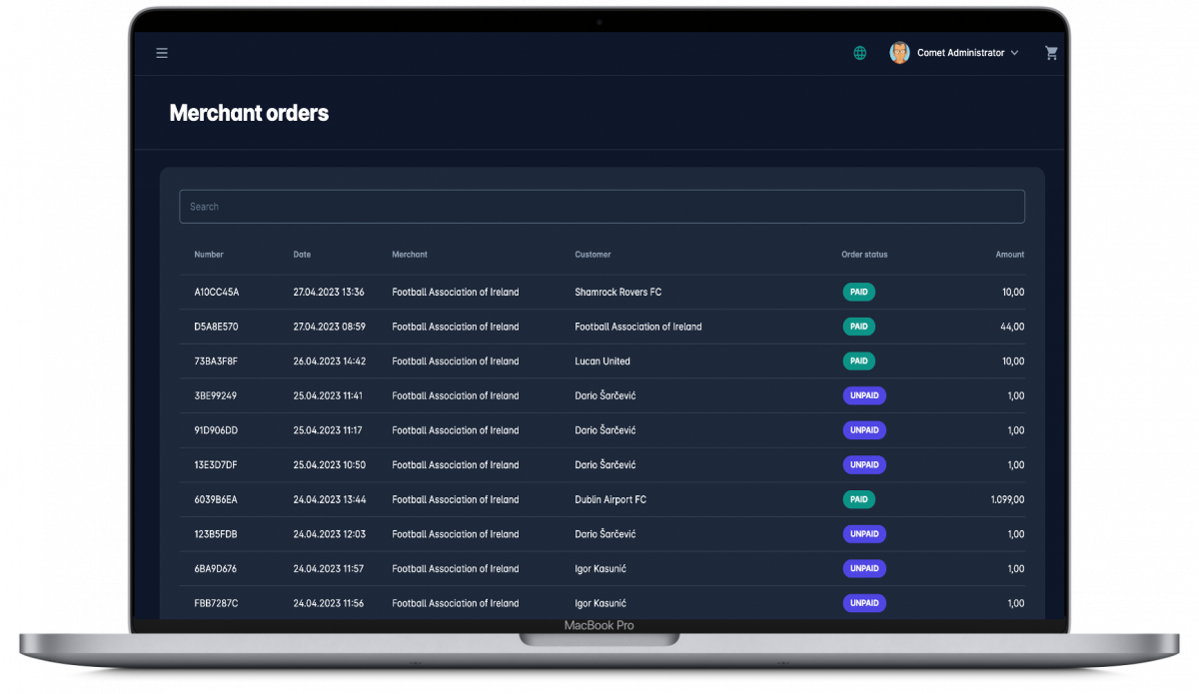This screenshot has width=1199, height=694.
Task: Click the shopping cart icon
Action: (1051, 52)
